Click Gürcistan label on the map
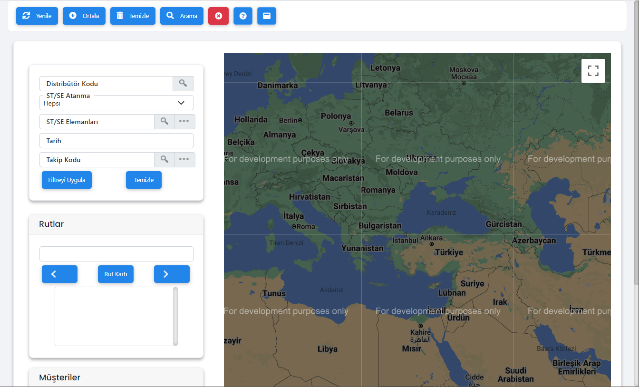 click(x=504, y=224)
